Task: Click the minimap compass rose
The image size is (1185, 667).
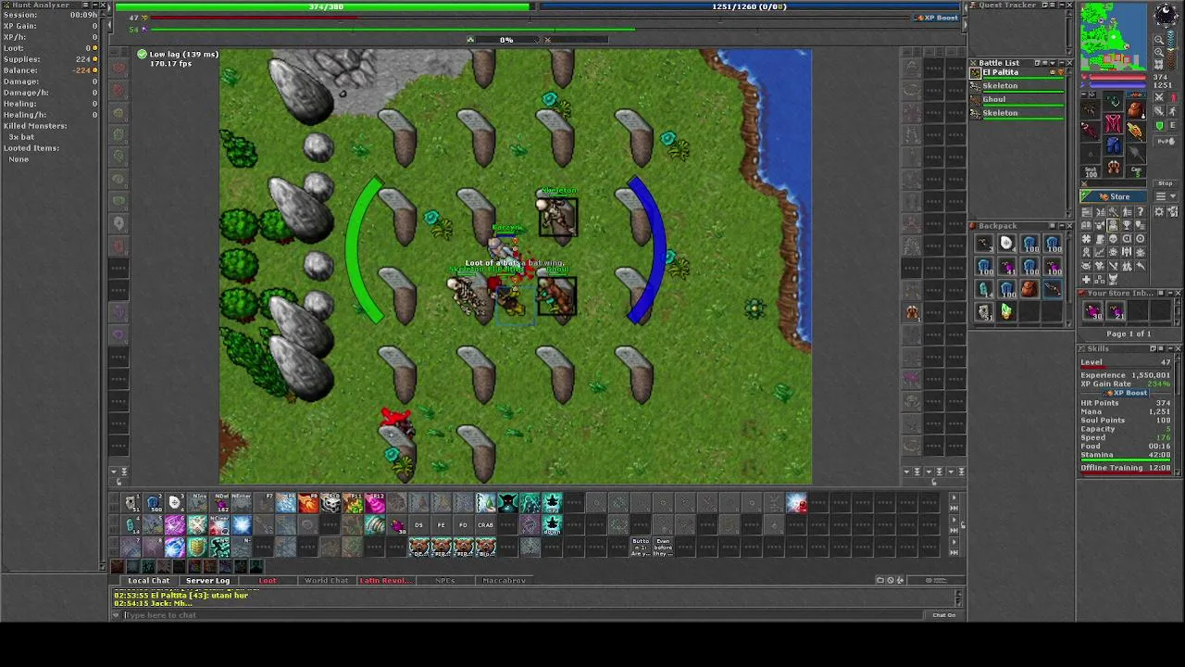Action: [1166, 15]
